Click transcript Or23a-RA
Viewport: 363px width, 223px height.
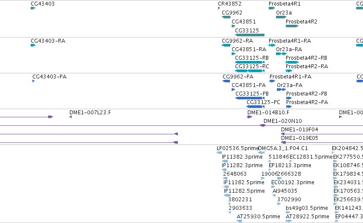pyautogui.click(x=289, y=49)
